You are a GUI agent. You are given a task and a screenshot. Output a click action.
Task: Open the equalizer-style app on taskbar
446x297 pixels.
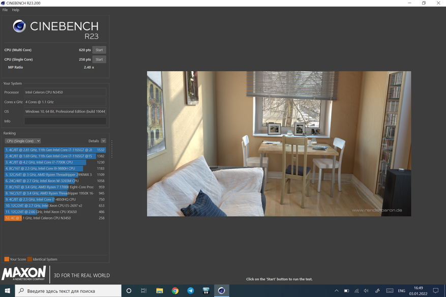point(206,291)
